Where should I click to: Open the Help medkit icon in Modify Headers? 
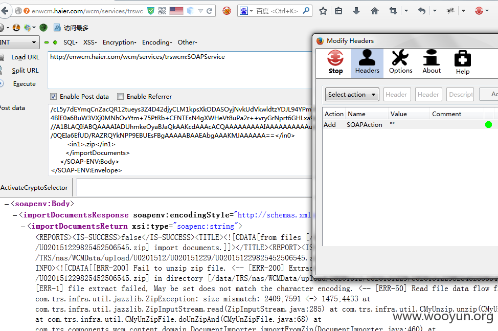pyautogui.click(x=462, y=62)
